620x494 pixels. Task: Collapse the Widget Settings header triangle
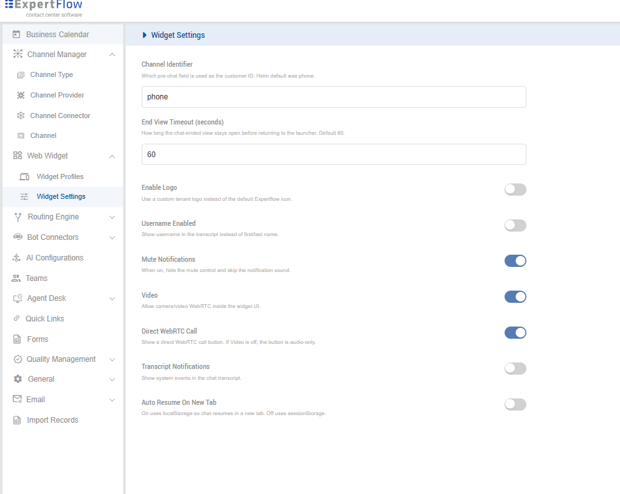point(144,35)
